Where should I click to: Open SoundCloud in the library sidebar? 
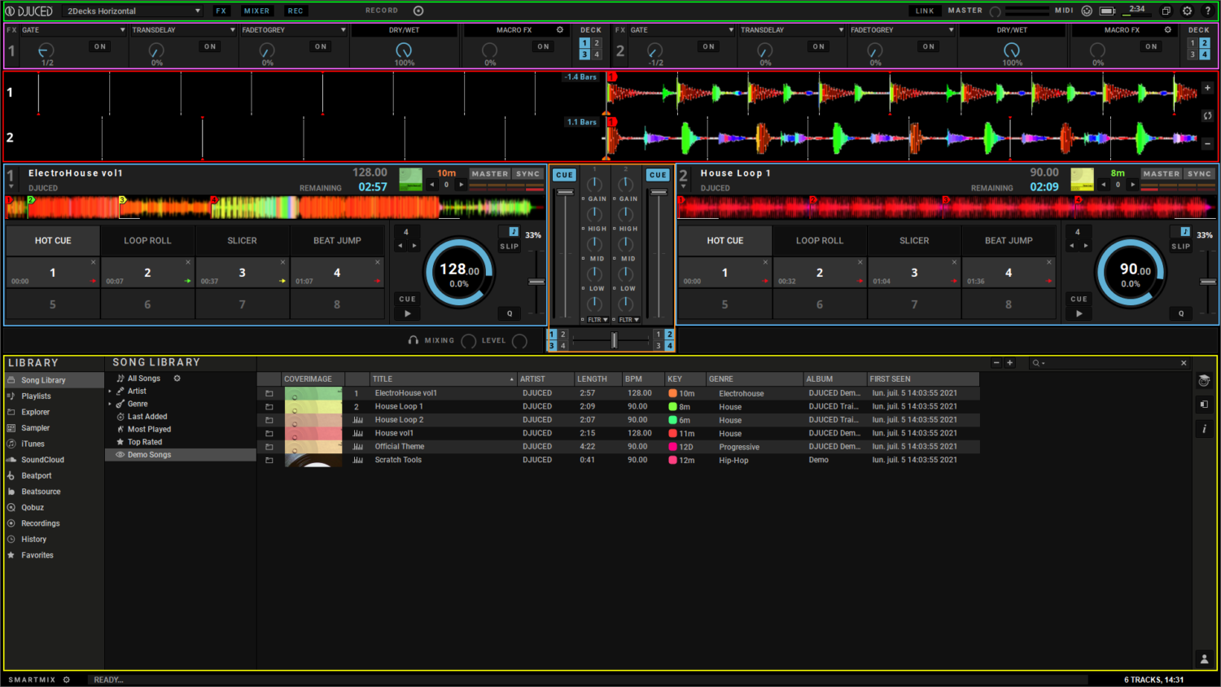click(42, 460)
